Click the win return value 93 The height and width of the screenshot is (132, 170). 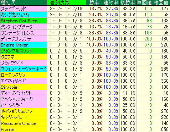pos(149,21)
